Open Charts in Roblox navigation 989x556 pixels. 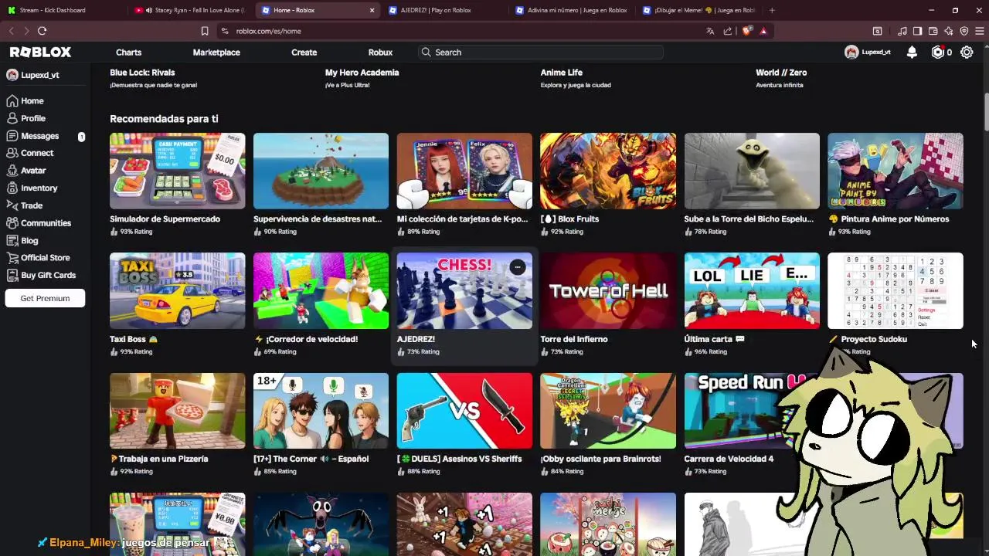pyautogui.click(x=128, y=52)
